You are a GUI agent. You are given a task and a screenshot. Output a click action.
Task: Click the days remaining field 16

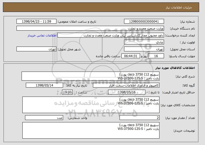click(x=156, y=56)
